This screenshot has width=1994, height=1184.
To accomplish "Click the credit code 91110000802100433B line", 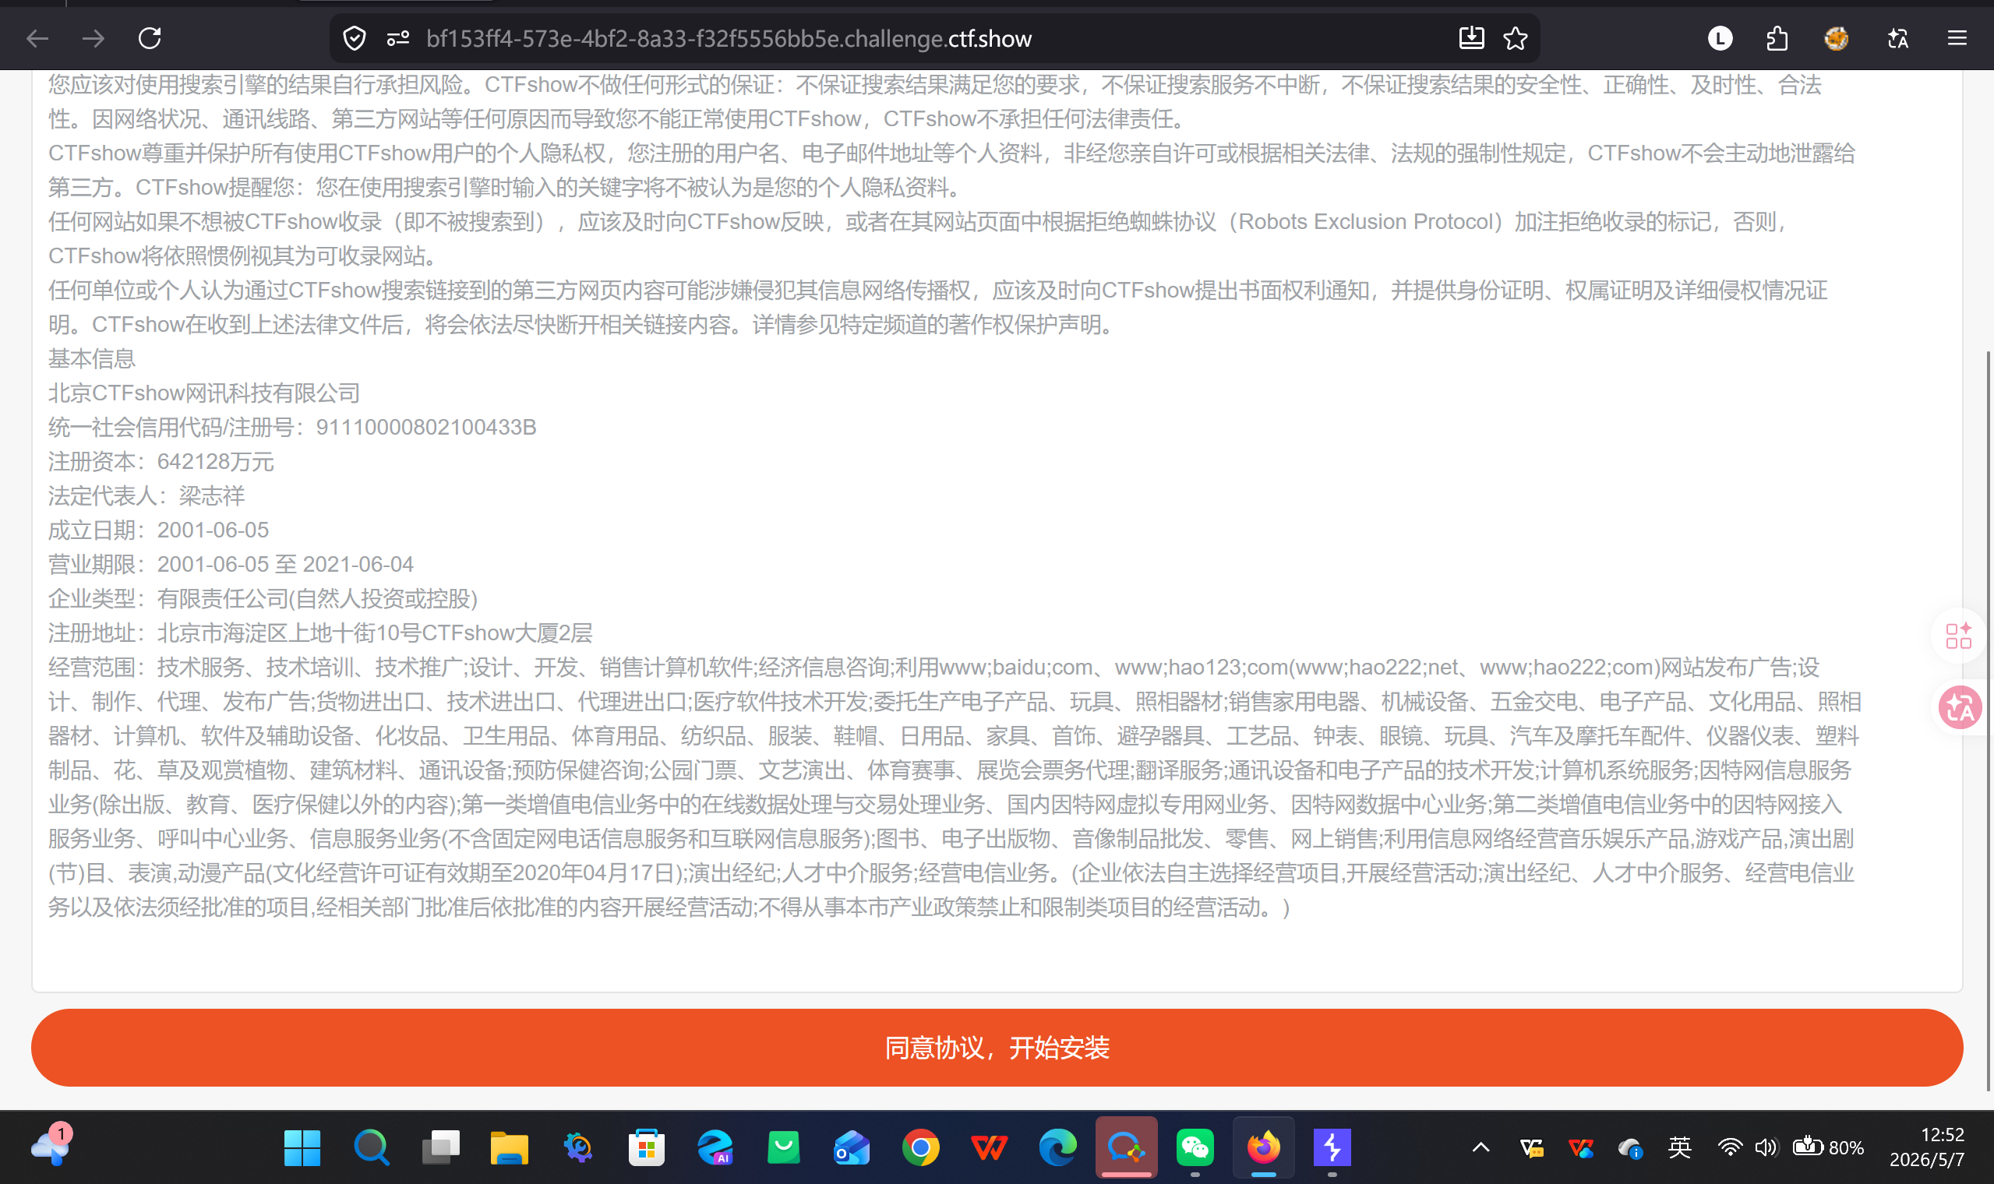I will pos(292,428).
